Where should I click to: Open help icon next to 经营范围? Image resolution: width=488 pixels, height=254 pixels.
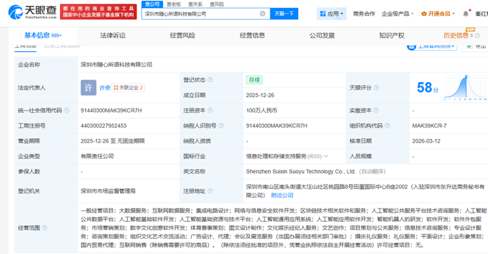(45, 228)
